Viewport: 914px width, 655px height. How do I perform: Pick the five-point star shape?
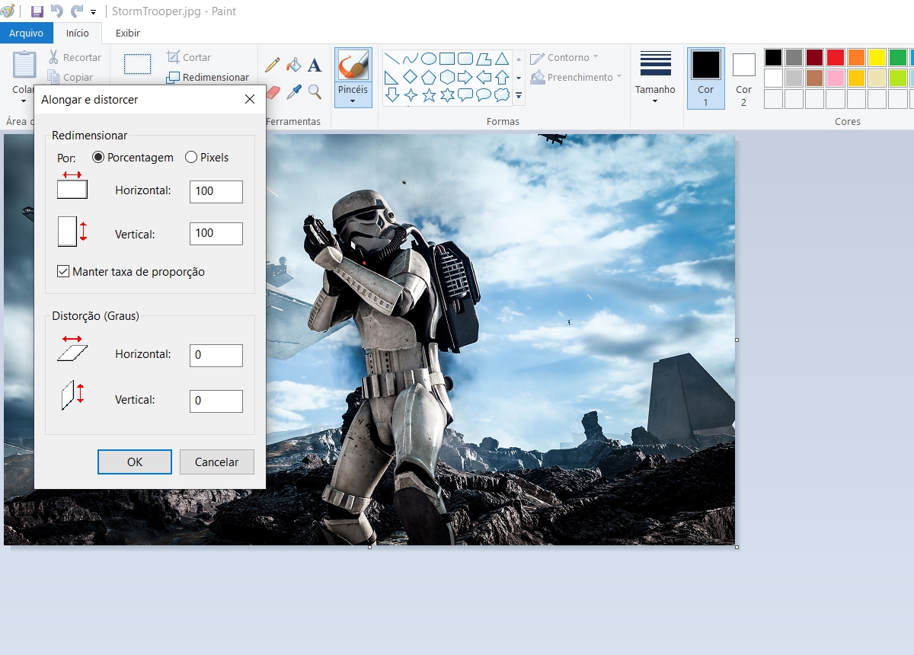tap(429, 95)
